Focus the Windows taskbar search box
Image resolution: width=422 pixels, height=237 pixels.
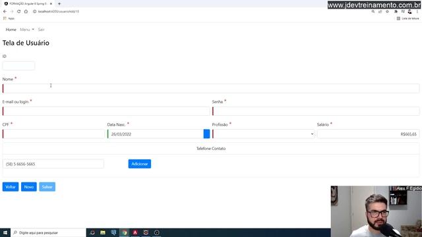pos(48,232)
